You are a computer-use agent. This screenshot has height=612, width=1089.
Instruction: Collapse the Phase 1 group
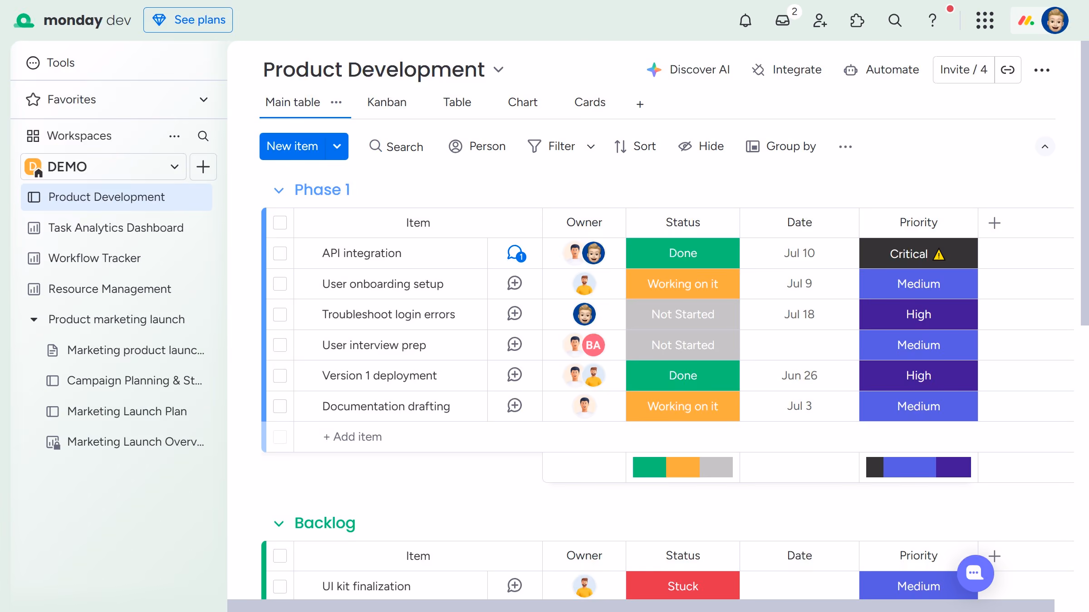279,190
